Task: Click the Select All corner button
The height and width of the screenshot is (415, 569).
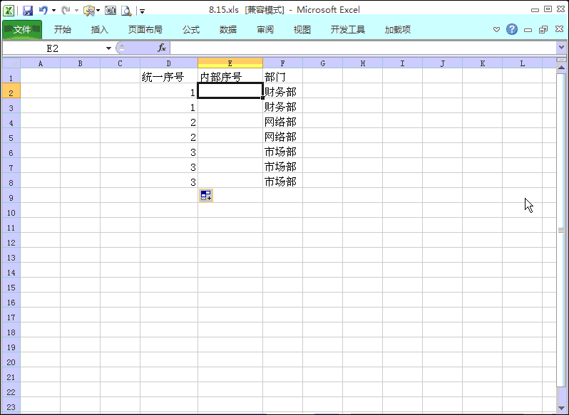Action: pos(11,63)
